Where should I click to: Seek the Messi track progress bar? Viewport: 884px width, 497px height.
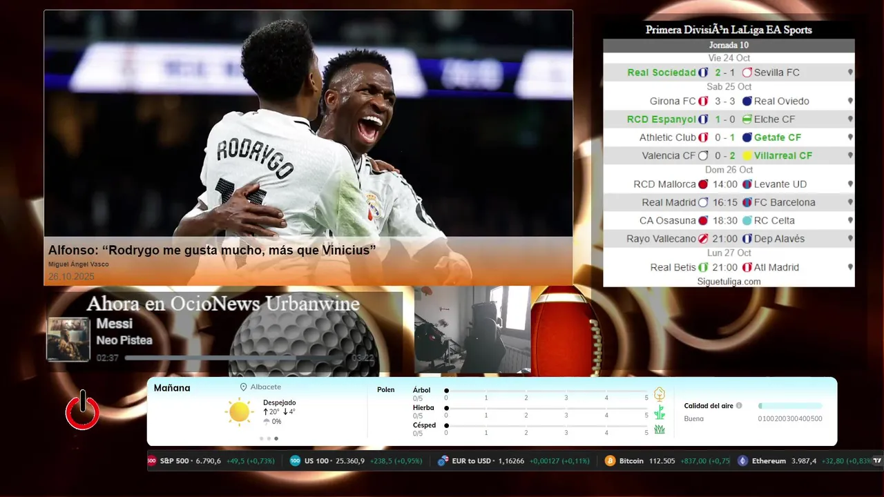pyautogui.click(x=236, y=358)
